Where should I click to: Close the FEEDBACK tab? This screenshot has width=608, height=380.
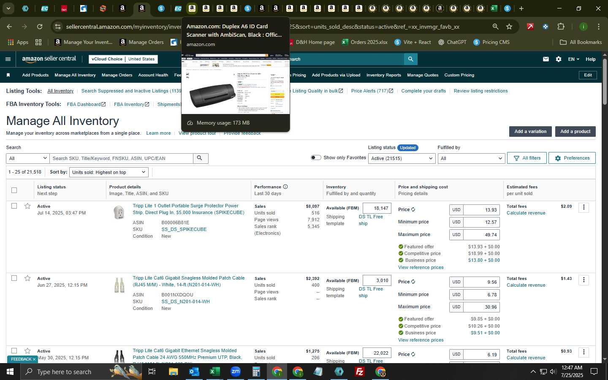pos(34,359)
